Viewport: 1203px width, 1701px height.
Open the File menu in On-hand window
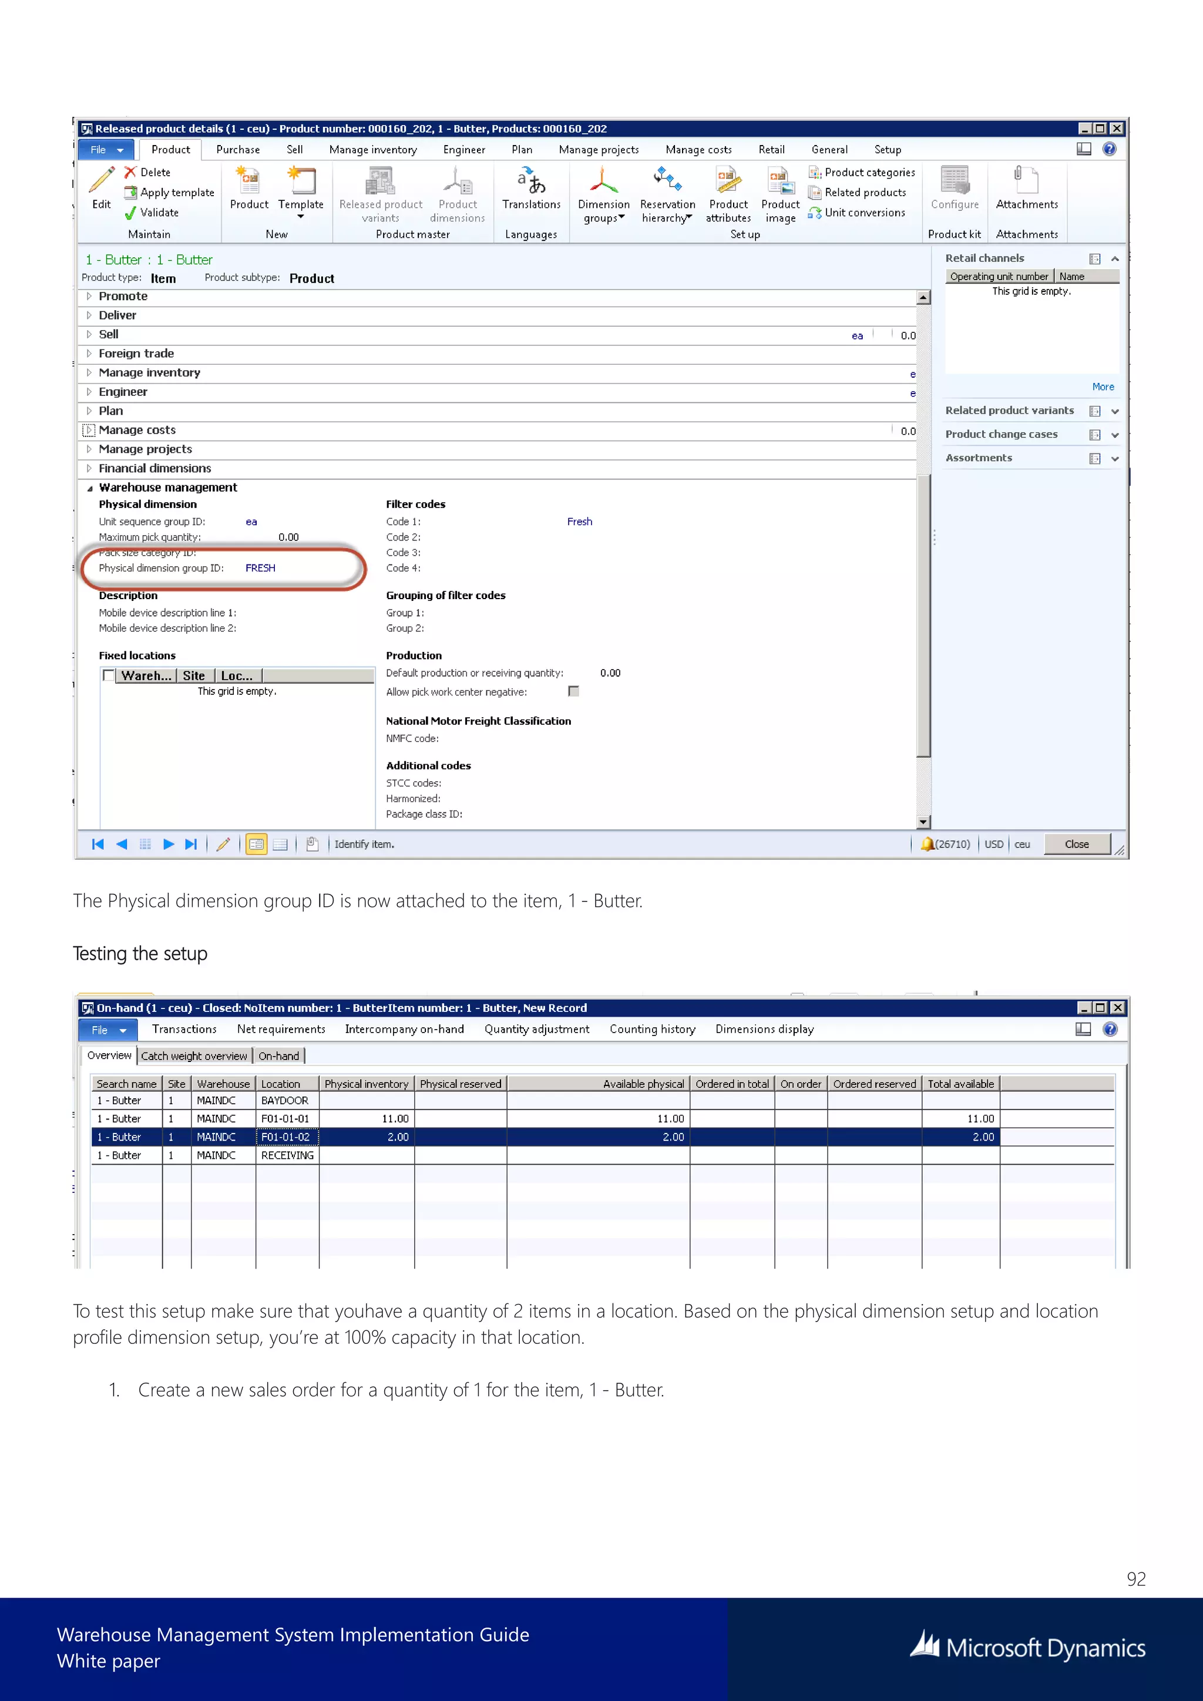[x=107, y=1030]
